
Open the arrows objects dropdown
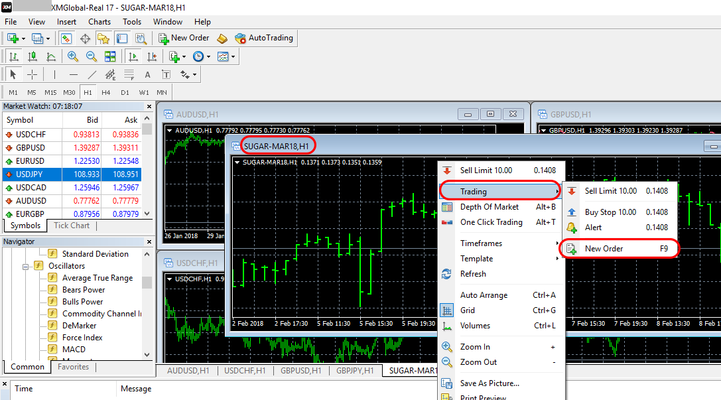coord(194,74)
